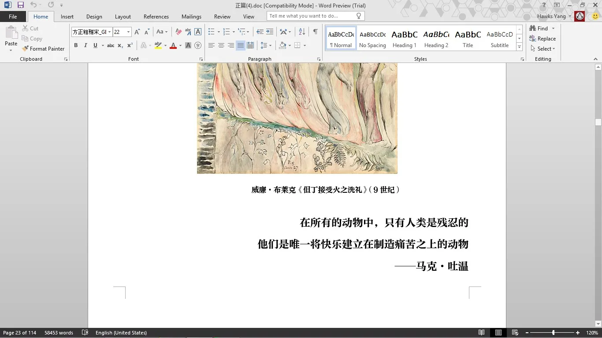This screenshot has width=602, height=338.
Task: Click the red font color button
Action: (x=173, y=45)
